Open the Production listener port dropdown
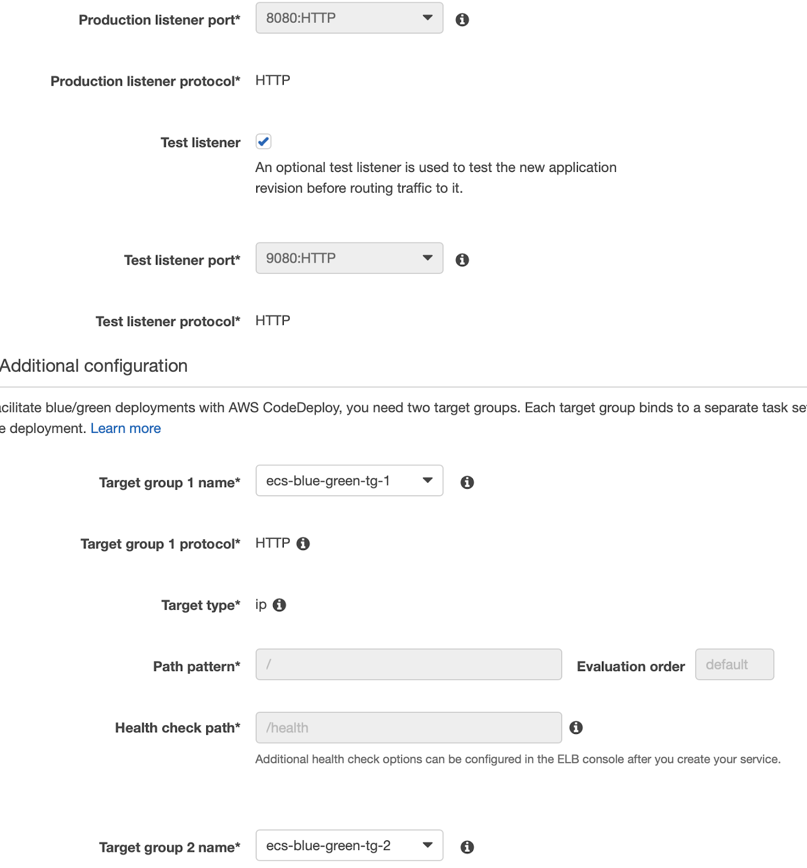Screen dimensions: 807x868 [x=349, y=18]
